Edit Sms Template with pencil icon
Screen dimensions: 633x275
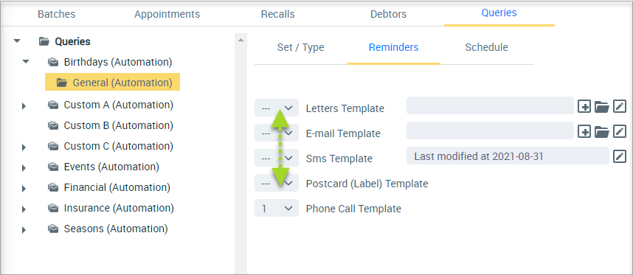[620, 156]
